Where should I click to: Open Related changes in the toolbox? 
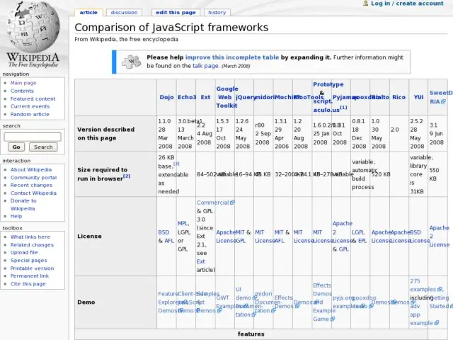[x=32, y=244]
